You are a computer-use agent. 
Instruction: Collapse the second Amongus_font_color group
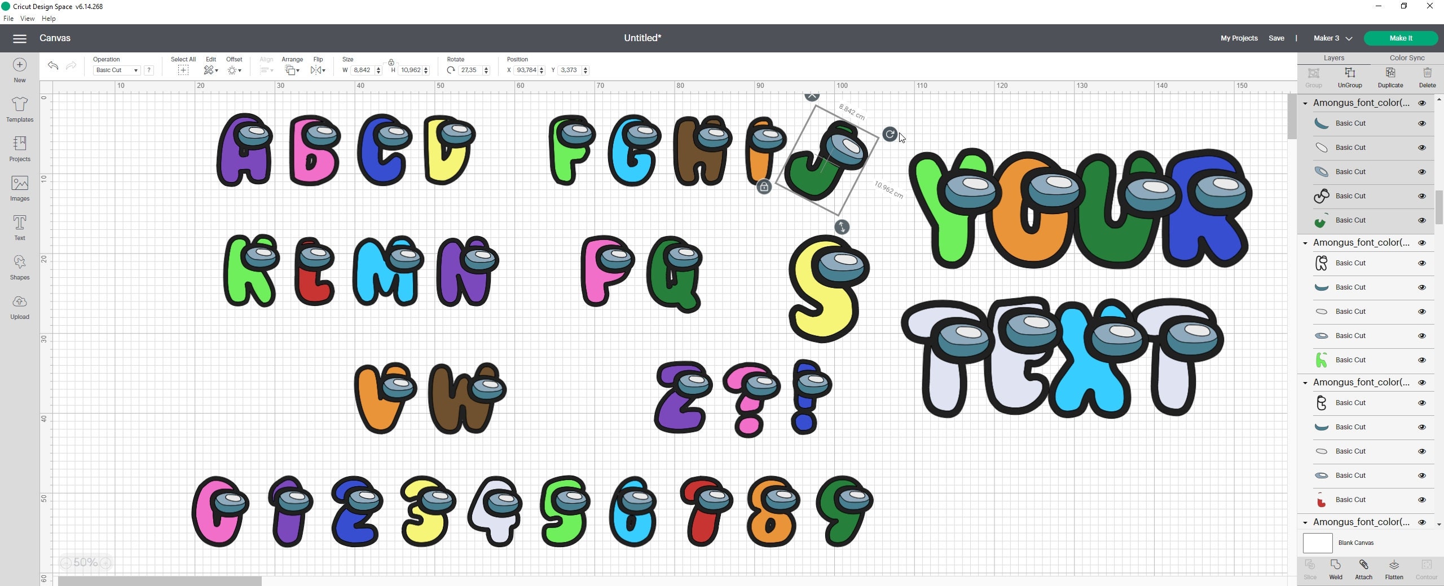pos(1306,242)
